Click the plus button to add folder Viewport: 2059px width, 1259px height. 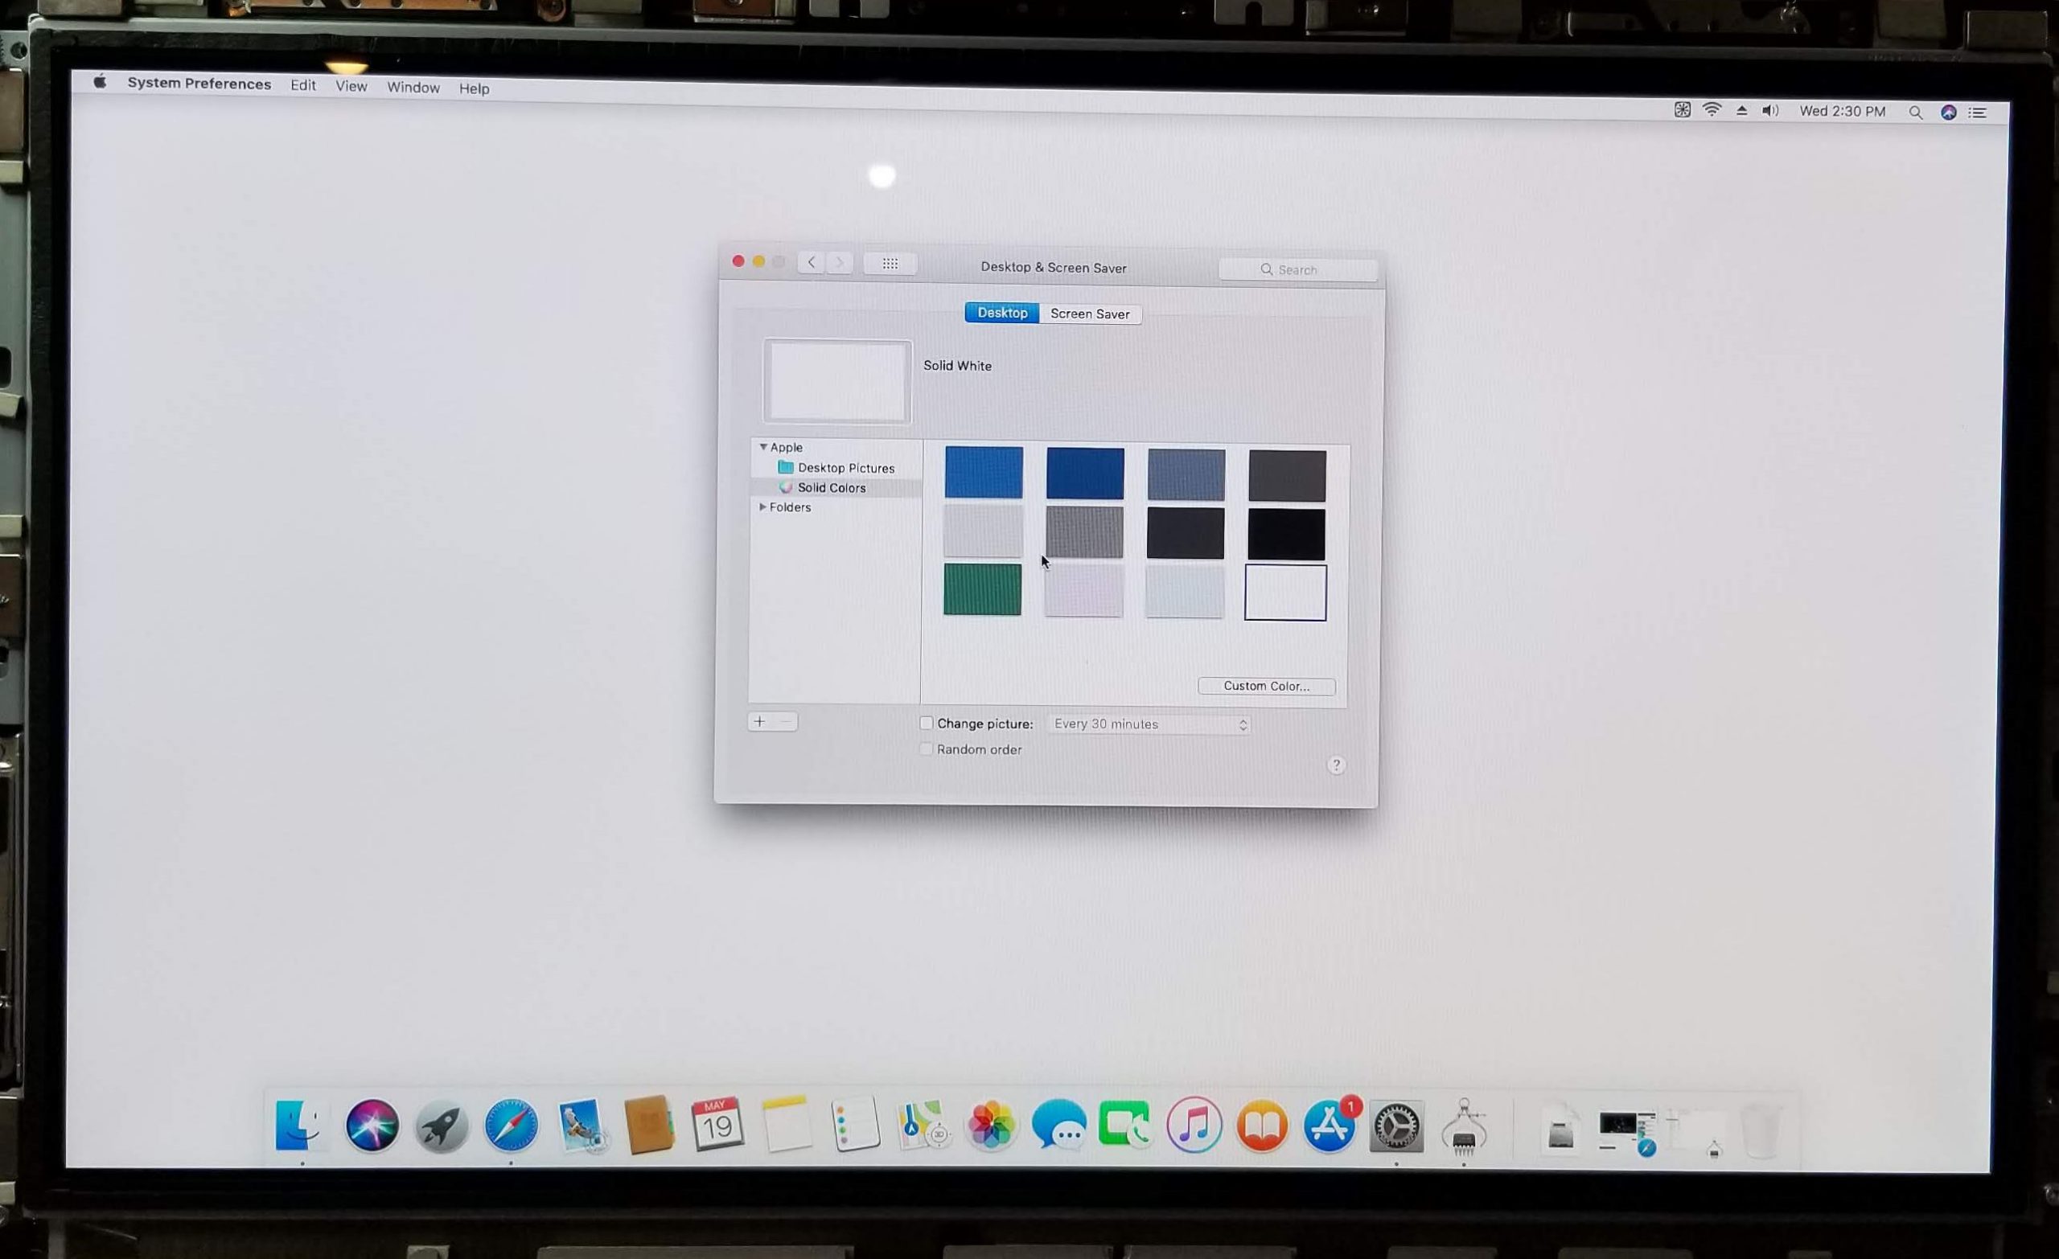(x=759, y=721)
